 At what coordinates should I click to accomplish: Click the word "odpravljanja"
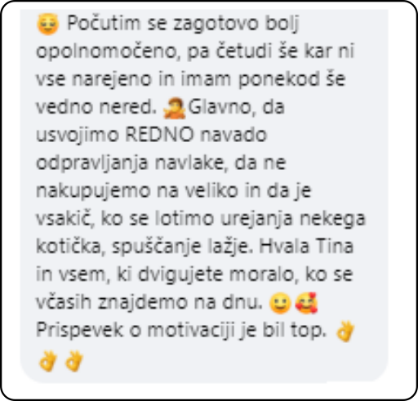tap(92, 163)
